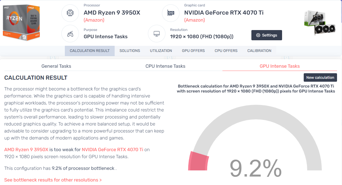Click the monitor resolution icon
Screen dimensions: 342x185
pyautogui.click(x=157, y=34)
